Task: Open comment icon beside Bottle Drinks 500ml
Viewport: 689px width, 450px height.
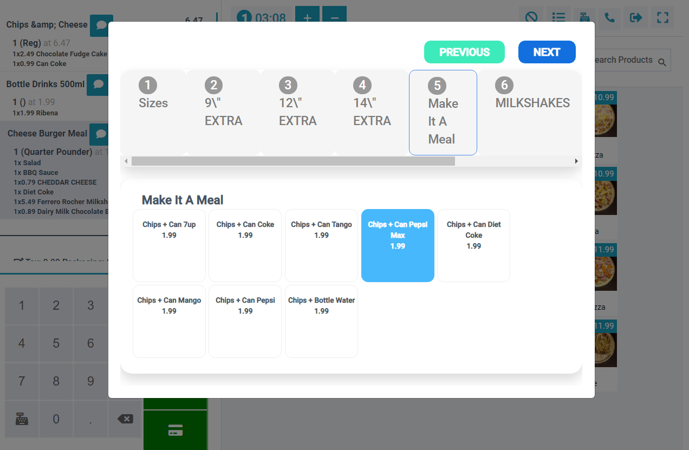Action: tap(99, 84)
